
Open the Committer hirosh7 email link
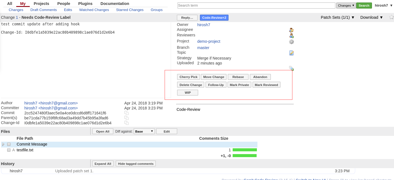[51, 108]
